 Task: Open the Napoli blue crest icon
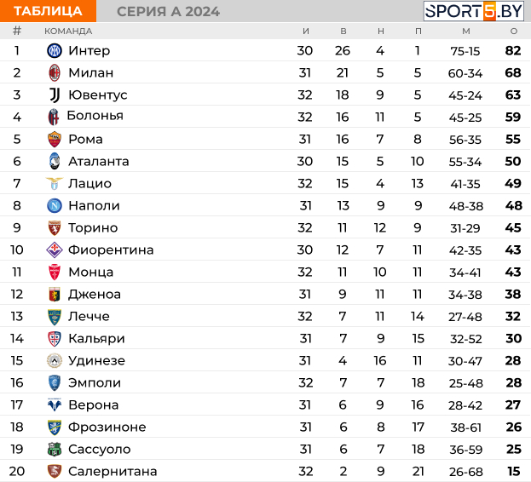click(55, 205)
